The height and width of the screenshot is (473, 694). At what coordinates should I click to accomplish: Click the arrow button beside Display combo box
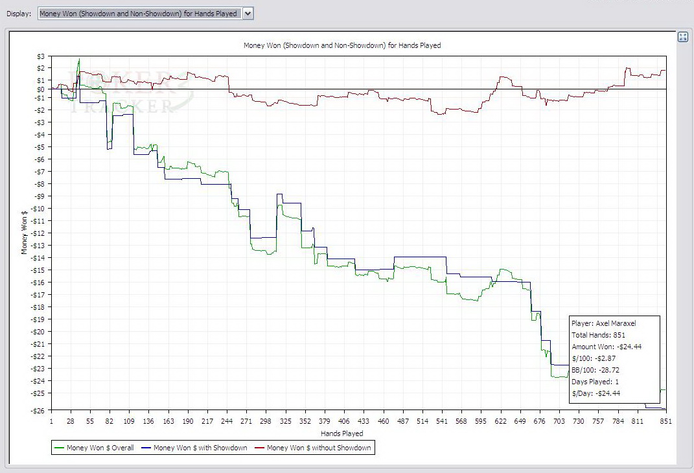[248, 13]
